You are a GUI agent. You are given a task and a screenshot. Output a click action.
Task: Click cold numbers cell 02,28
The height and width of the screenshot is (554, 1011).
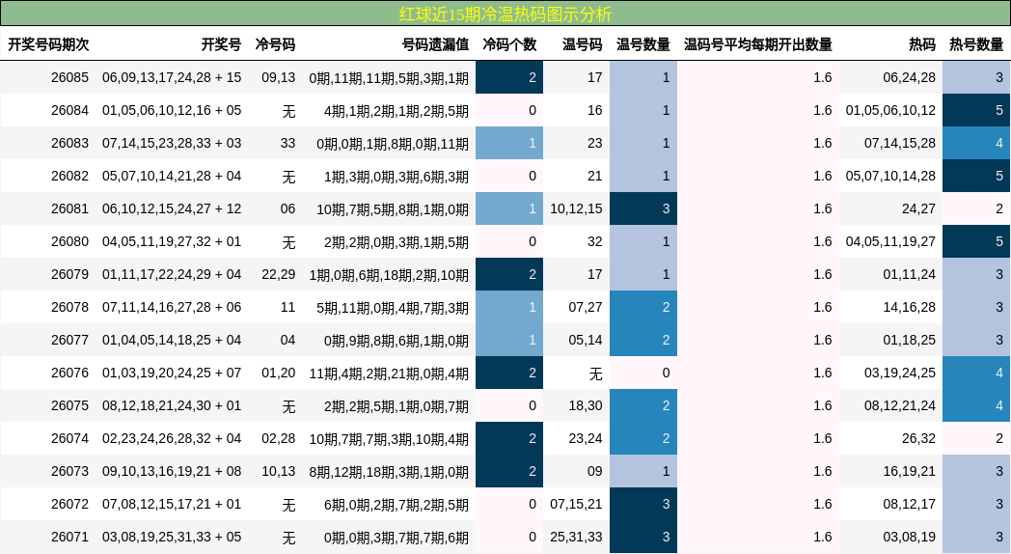[279, 438]
